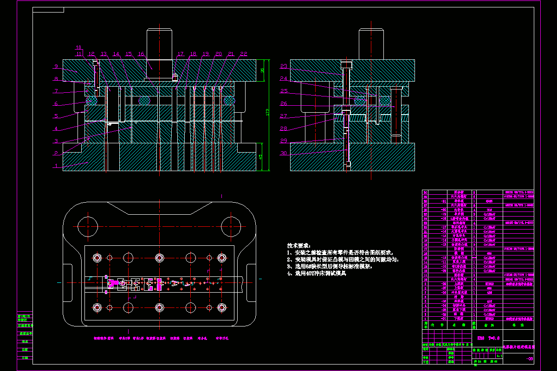Viewport: 557px width, 371px height.
Task: Click leader callout number 29 of side view
Action: [284, 141]
